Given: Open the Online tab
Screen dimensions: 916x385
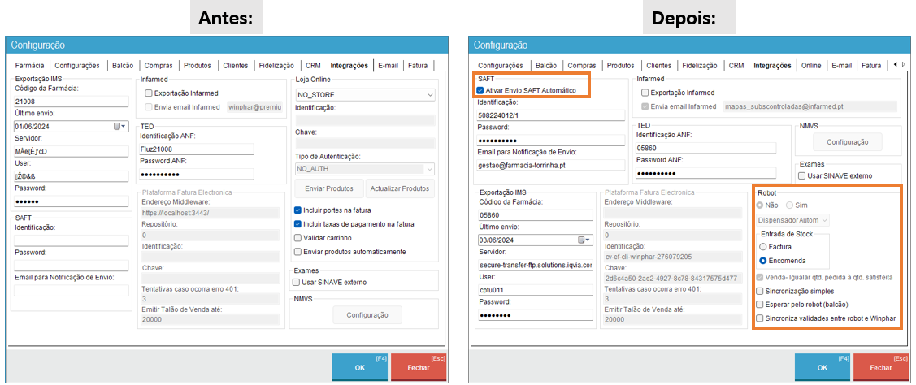Looking at the screenshot, I should click(810, 66).
